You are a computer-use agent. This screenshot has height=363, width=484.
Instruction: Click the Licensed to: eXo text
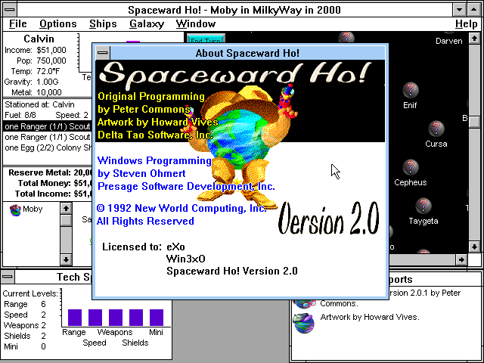[x=144, y=247]
